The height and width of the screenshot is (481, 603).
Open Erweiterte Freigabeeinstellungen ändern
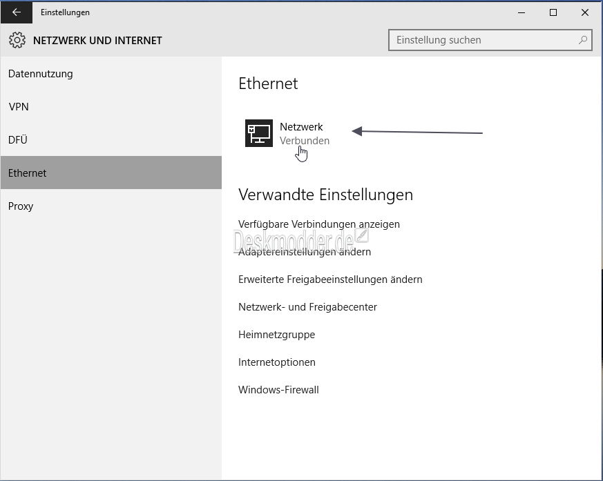point(330,279)
